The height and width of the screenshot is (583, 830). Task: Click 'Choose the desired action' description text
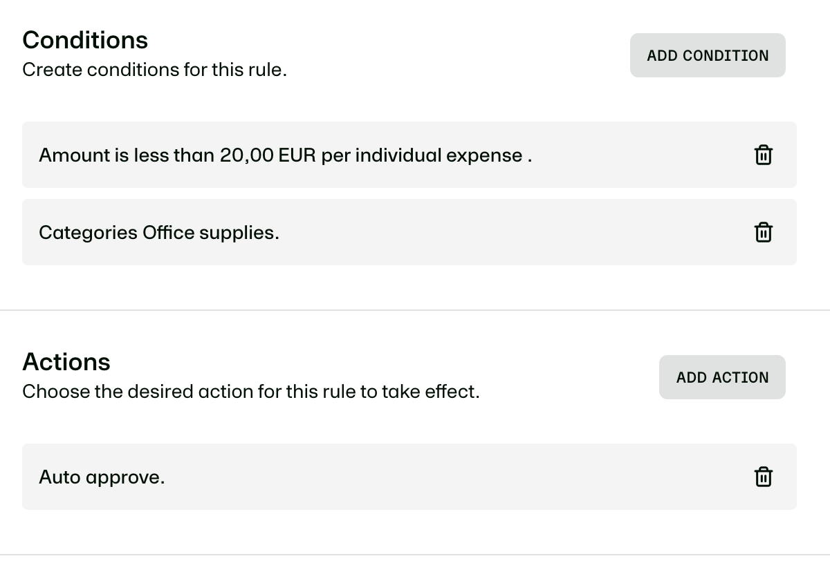click(250, 392)
